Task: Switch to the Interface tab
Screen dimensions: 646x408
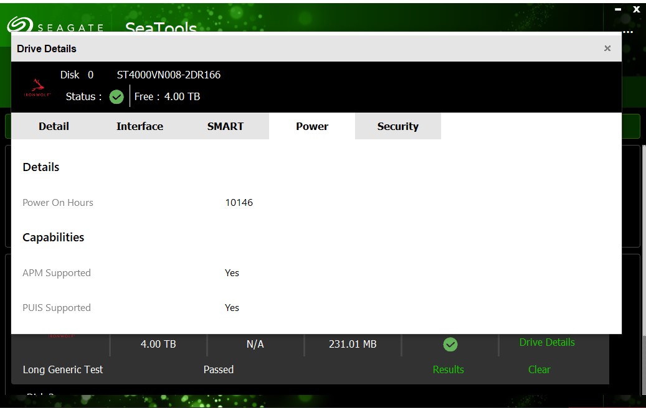Action: 140,126
